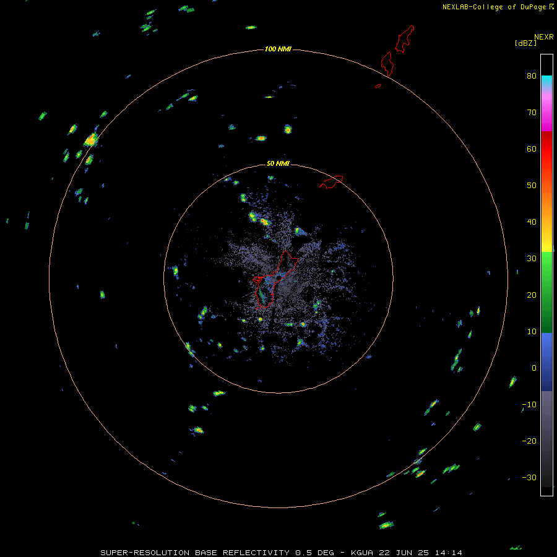Image resolution: width=557 pixels, height=557 pixels.
Task: Click the 20 dBZ scale value
Action: pos(532,295)
